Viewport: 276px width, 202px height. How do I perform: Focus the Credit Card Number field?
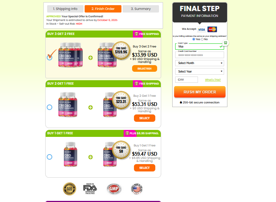pyautogui.click(x=199, y=55)
